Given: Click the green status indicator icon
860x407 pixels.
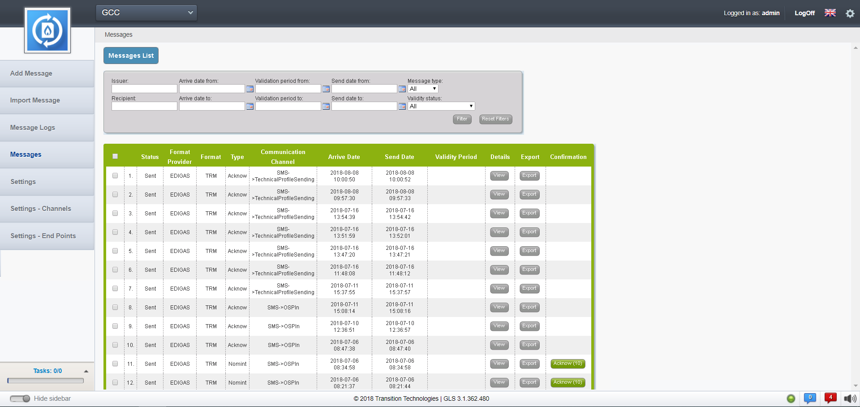Looking at the screenshot, I should [x=791, y=398].
